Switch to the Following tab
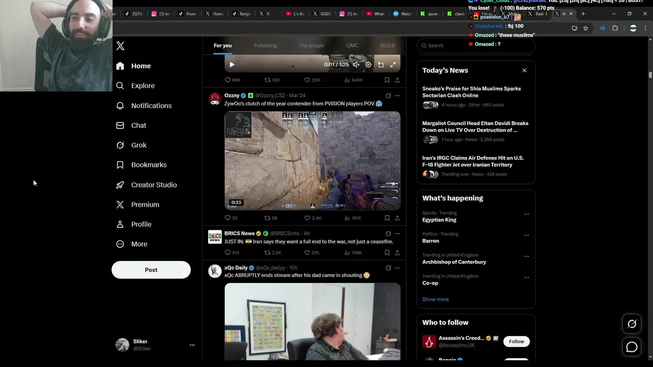 point(265,45)
